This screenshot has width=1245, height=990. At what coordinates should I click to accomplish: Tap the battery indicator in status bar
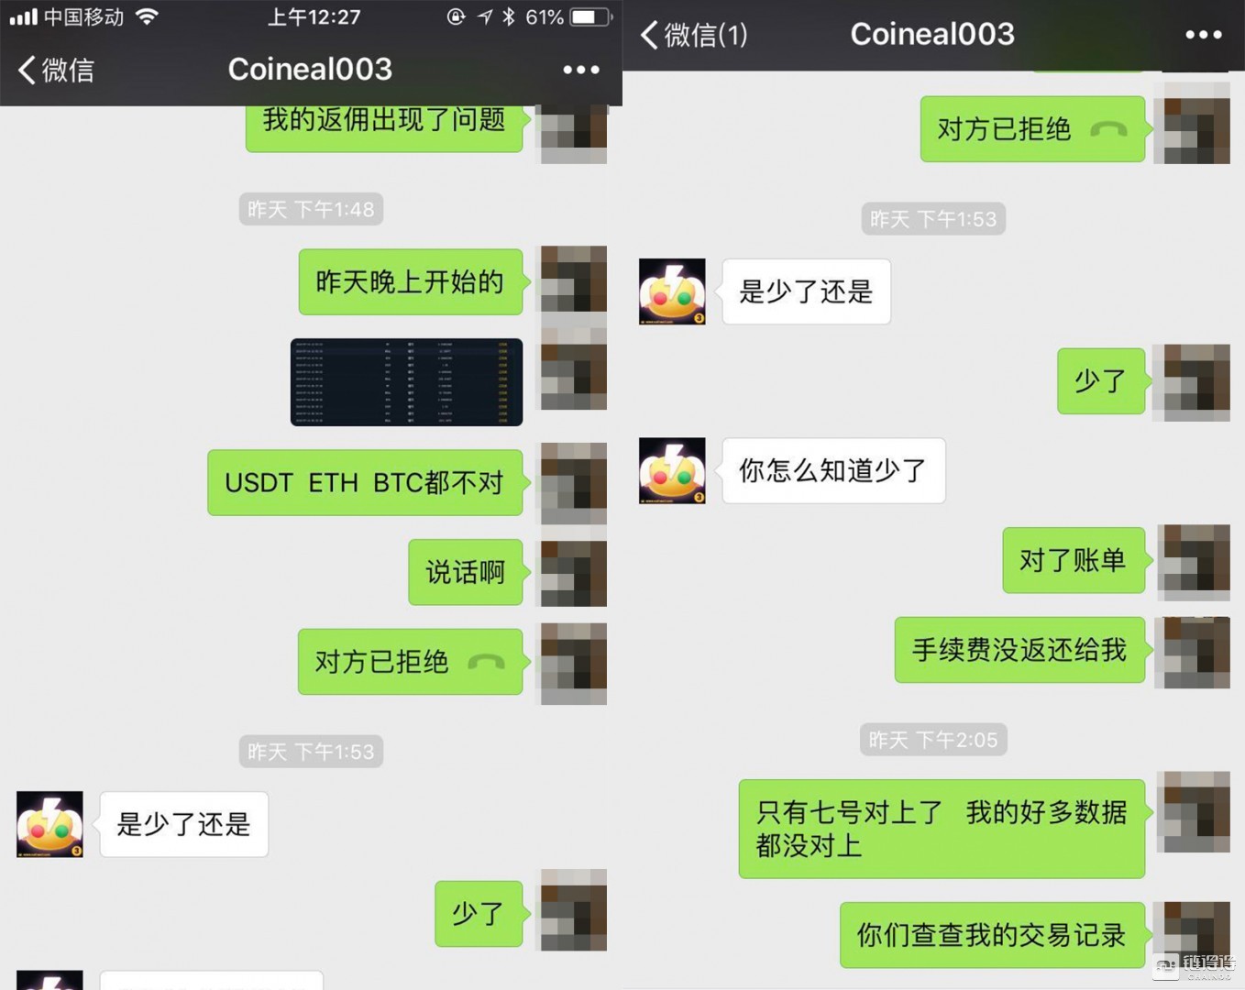pyautogui.click(x=590, y=16)
